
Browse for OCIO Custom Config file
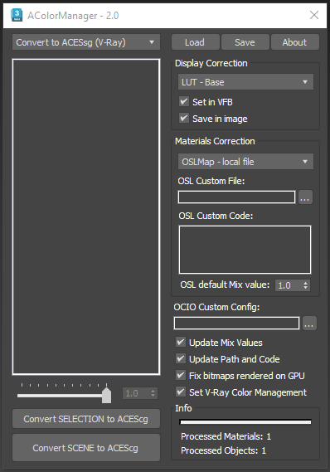pos(309,324)
